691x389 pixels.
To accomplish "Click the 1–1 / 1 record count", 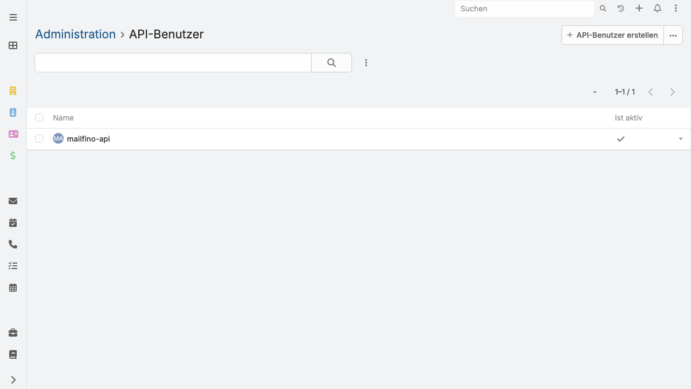I will [x=625, y=92].
